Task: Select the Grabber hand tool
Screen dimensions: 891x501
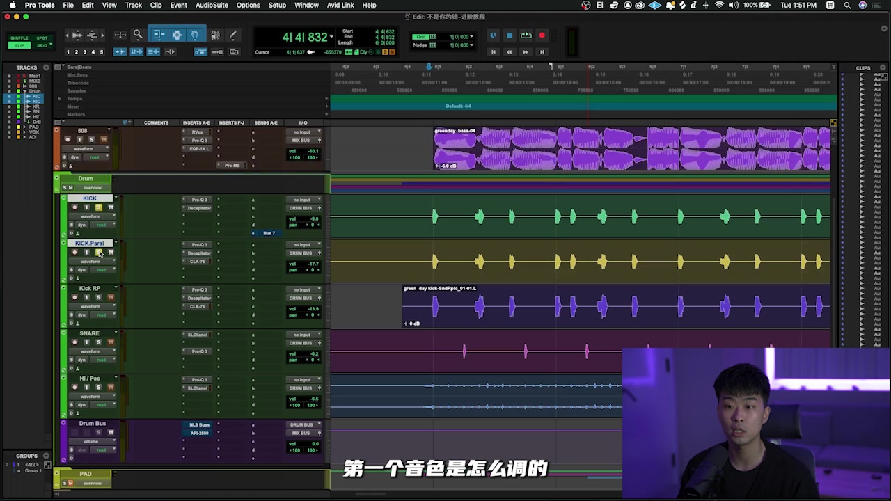Action: tap(195, 34)
